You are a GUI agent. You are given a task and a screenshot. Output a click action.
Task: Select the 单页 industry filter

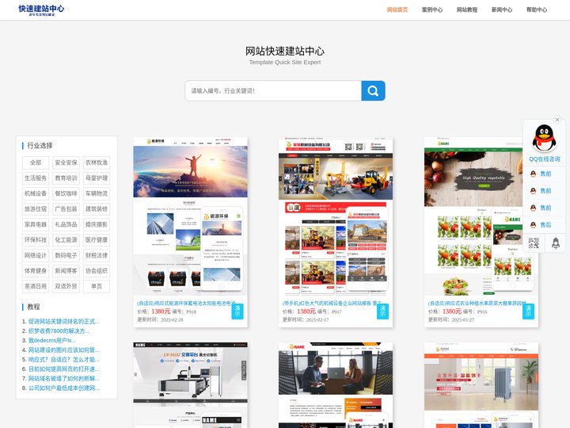(x=97, y=286)
